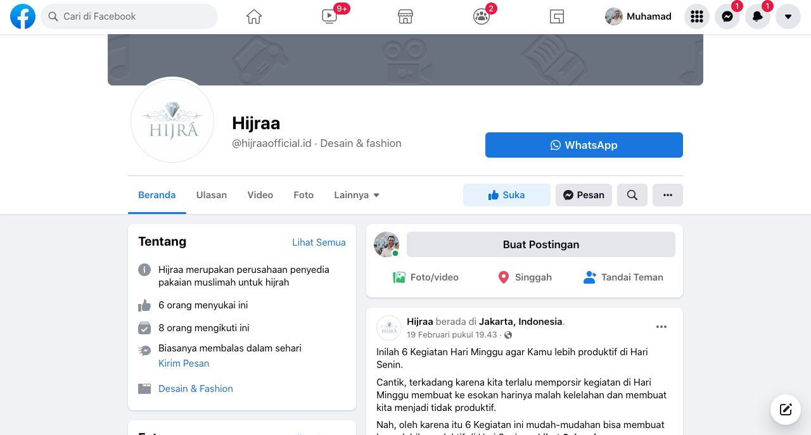
Task: Add Foto/video to a post
Action: click(426, 277)
